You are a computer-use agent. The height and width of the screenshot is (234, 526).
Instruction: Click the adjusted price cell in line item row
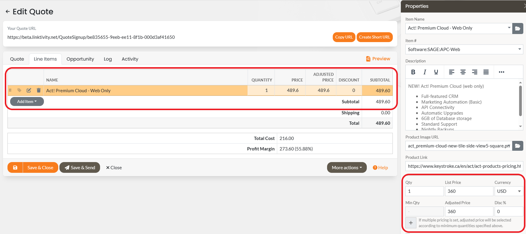coord(321,90)
